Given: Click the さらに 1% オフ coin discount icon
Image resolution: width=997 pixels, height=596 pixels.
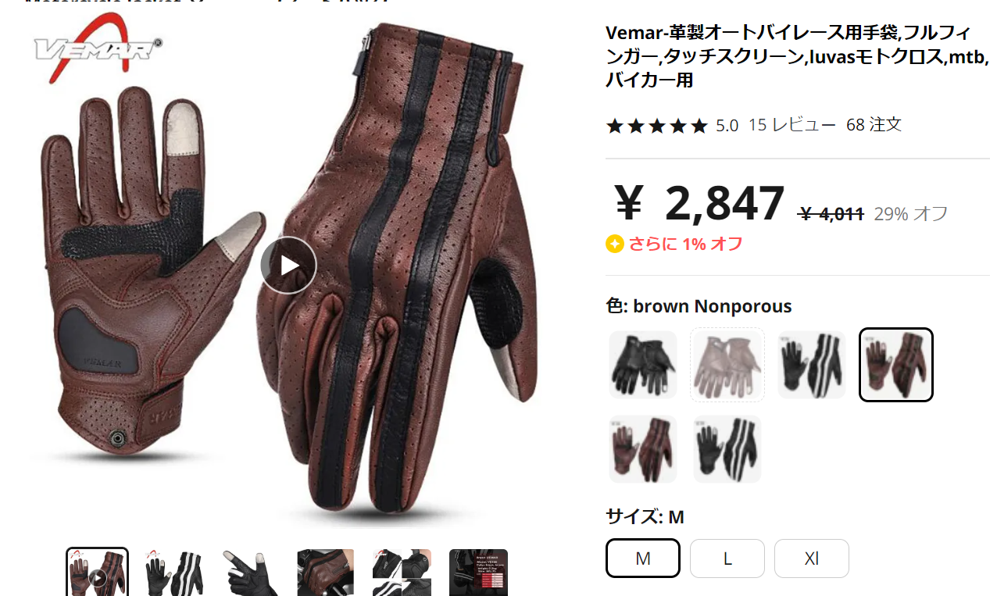Looking at the screenshot, I should coord(615,244).
